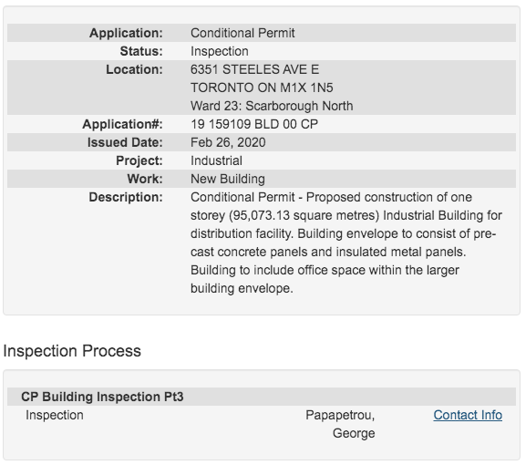Click the Inspection Process heading

click(72, 351)
